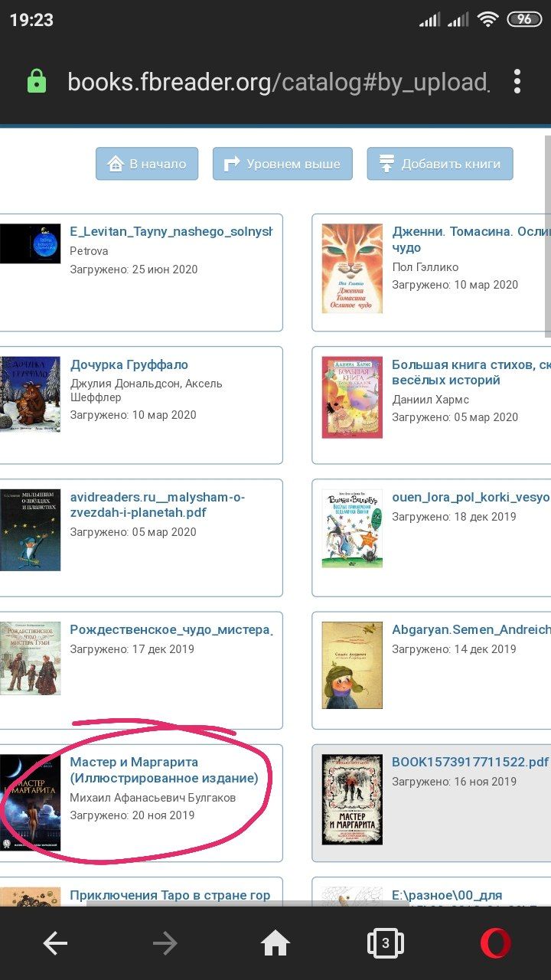Tap the E_Levitan solar system cover thumbnail

coord(30,243)
